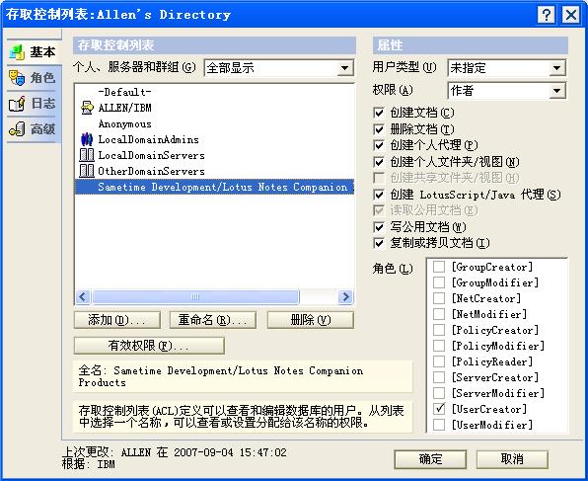The width and height of the screenshot is (588, 481).
Task: Click the 基本 tab icon
Action: [x=17, y=51]
